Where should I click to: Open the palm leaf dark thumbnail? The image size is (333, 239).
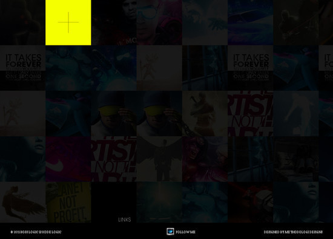coord(205,22)
